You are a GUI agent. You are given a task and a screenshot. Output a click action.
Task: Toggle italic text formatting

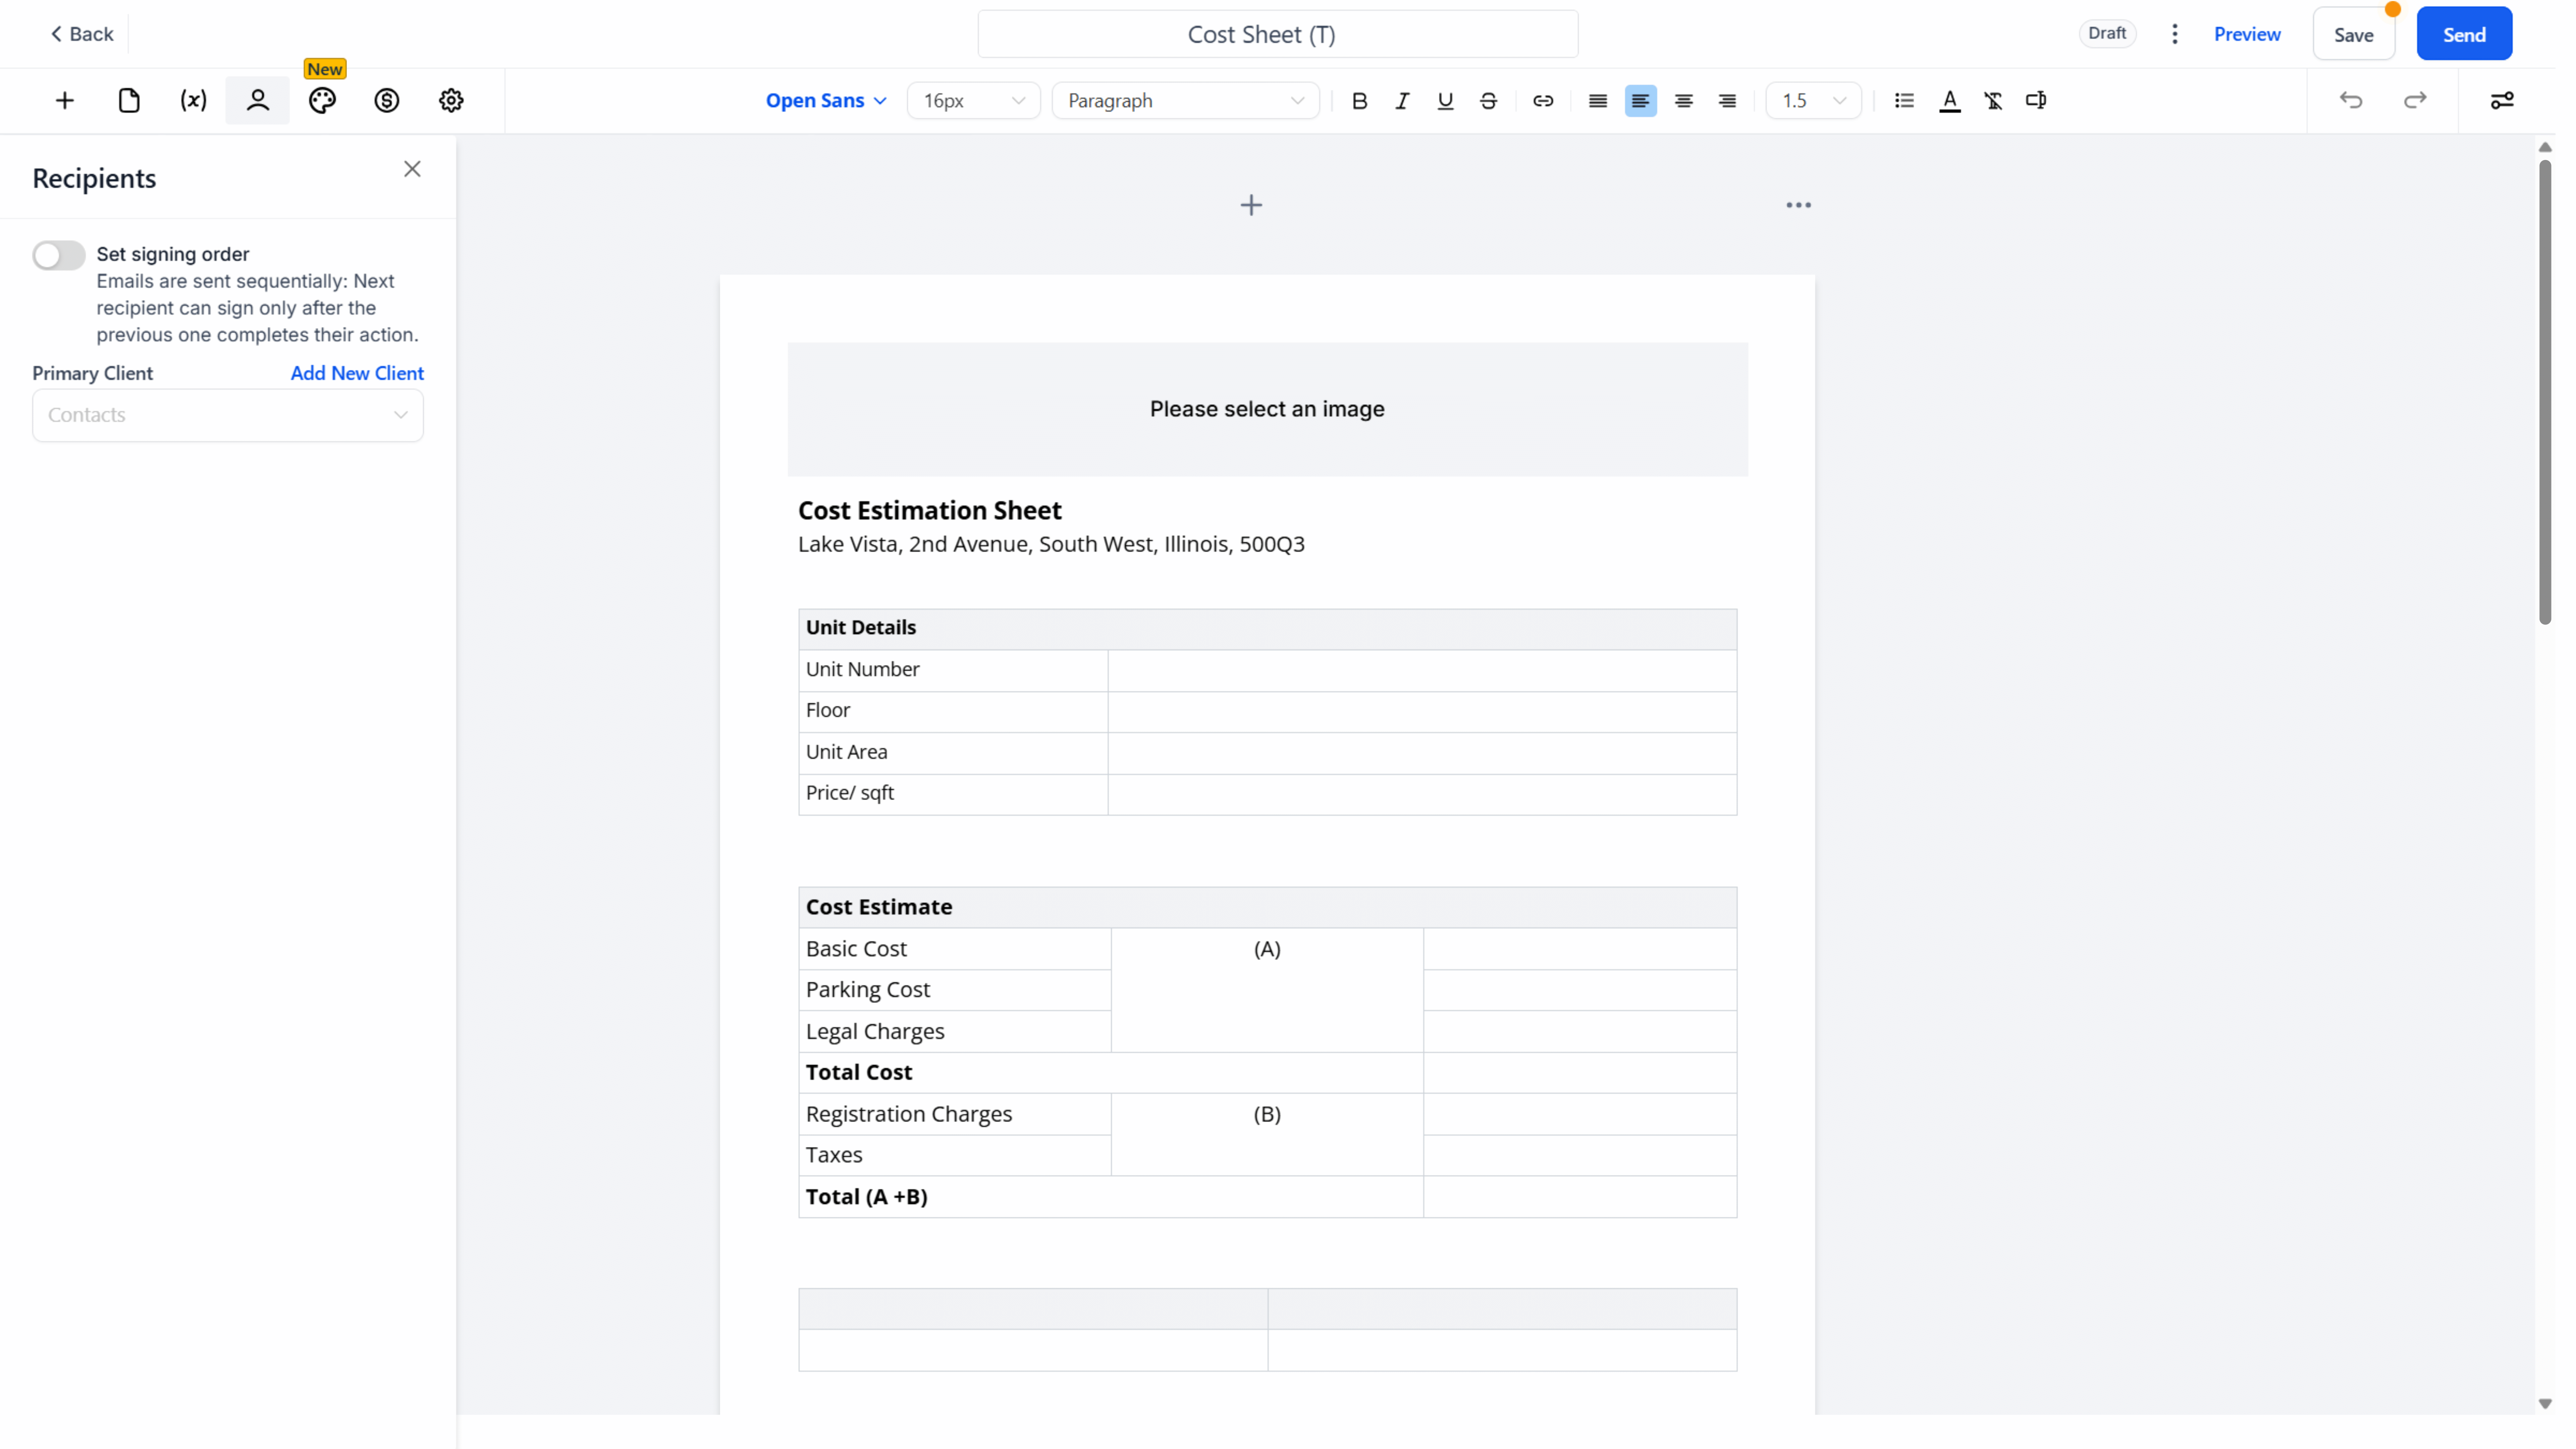coord(1402,101)
